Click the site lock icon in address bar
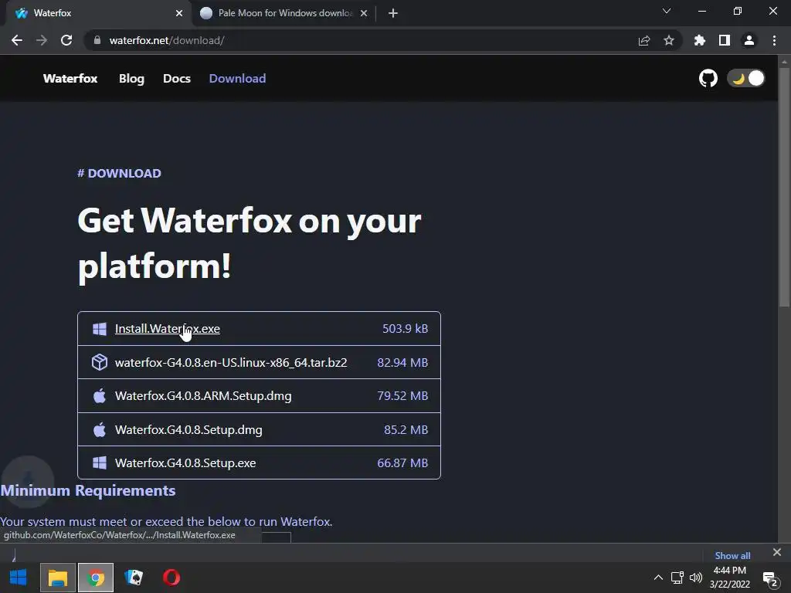 [97, 40]
